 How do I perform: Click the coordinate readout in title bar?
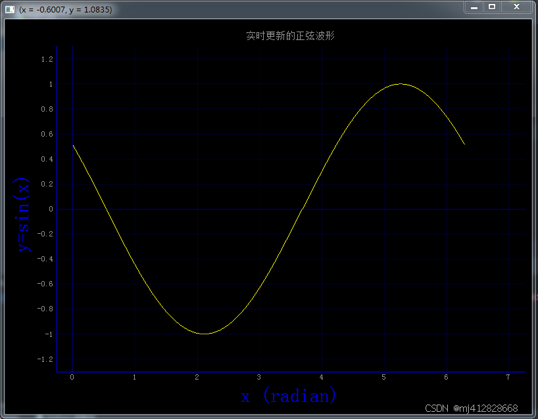(x=66, y=10)
